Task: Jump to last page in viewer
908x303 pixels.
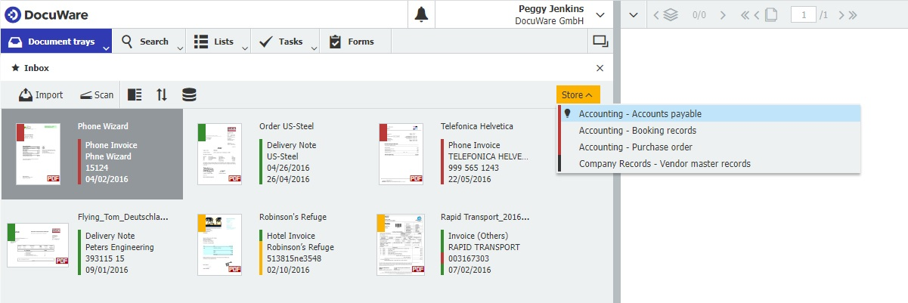Action: [x=852, y=14]
